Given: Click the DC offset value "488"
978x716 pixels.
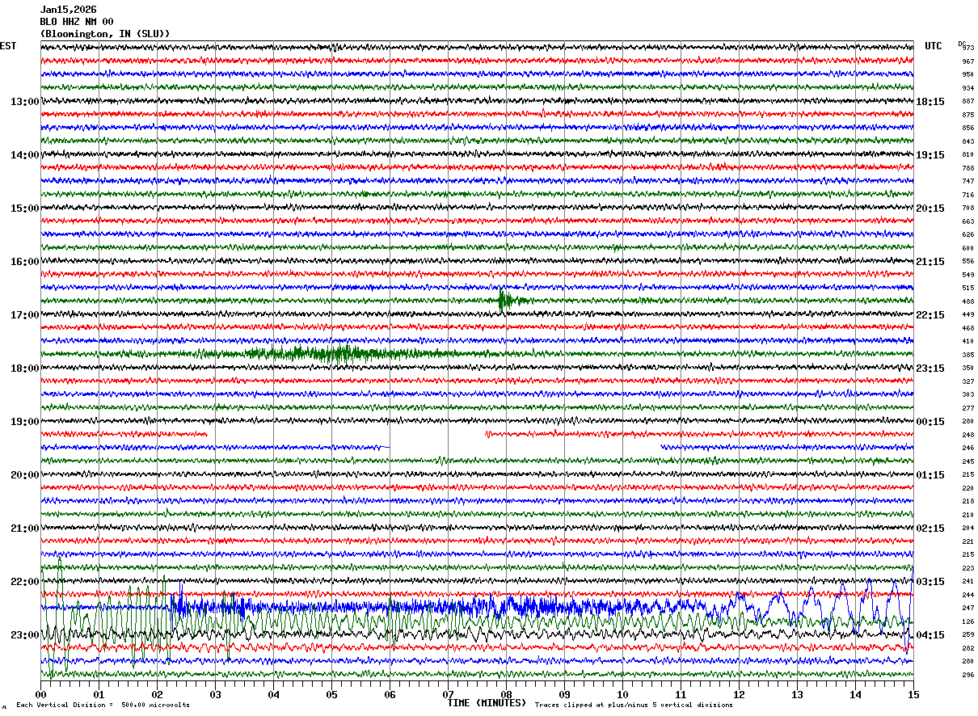Looking at the screenshot, I should point(968,301).
